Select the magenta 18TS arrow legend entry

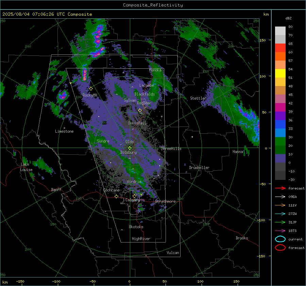280,231
